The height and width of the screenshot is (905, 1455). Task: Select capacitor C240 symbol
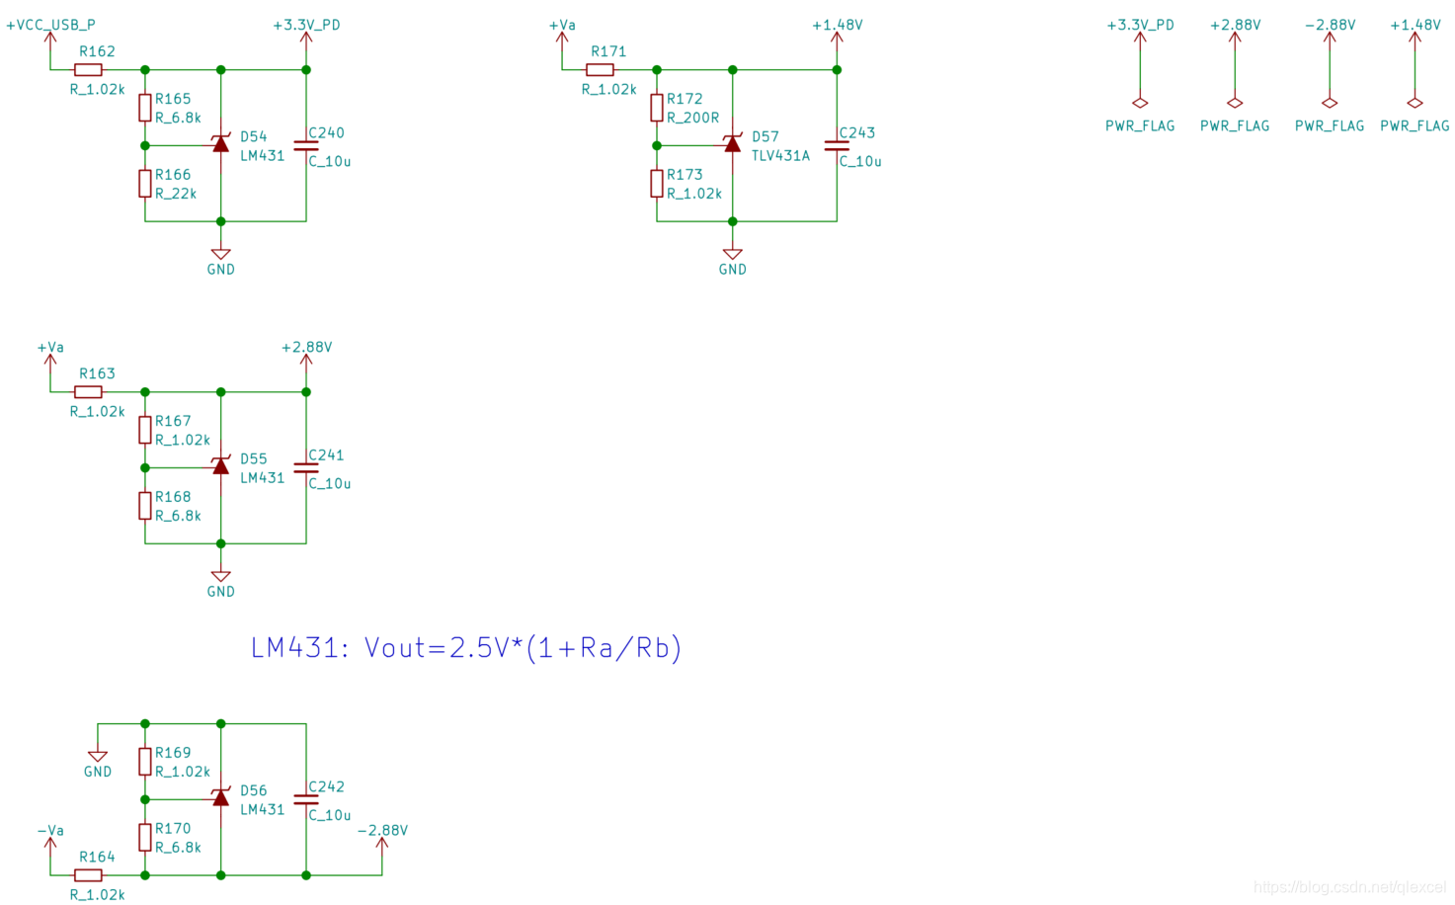(x=306, y=146)
